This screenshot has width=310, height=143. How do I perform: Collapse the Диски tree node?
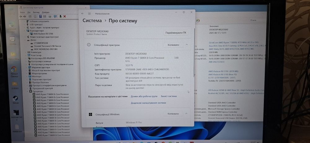[25, 40]
